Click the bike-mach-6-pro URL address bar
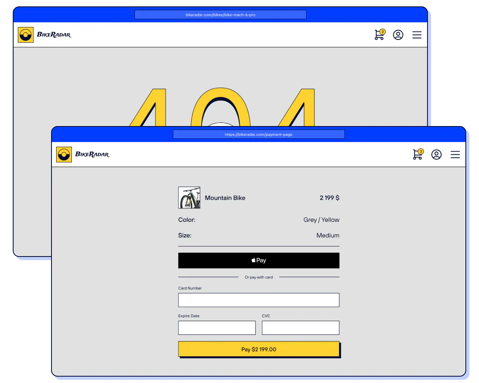The height and width of the screenshot is (383, 479). point(220,15)
